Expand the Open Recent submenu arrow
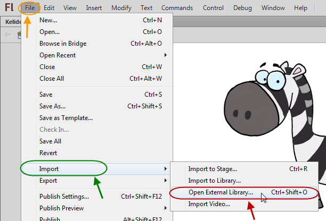The width and height of the screenshot is (326, 221). (x=166, y=55)
